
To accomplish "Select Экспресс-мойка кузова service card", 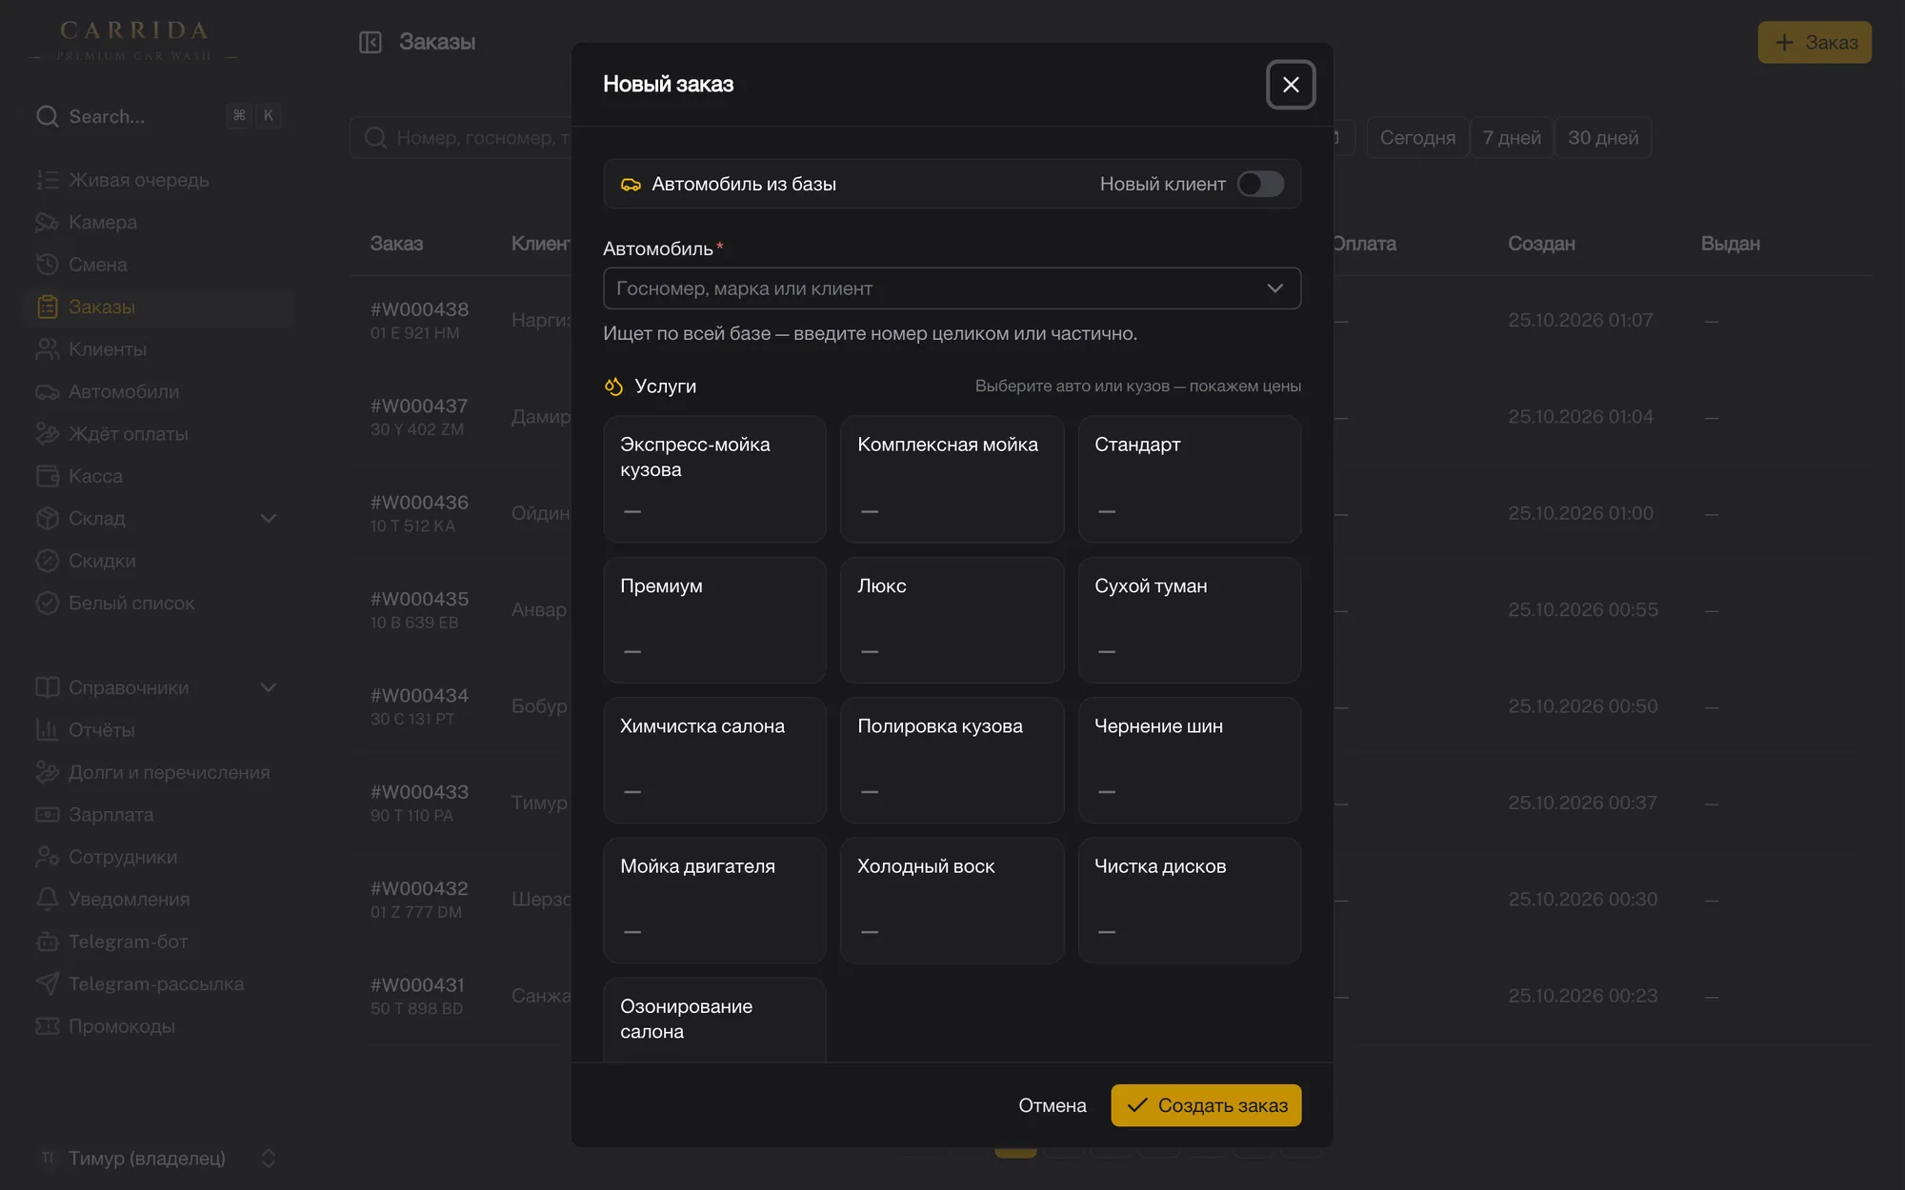I will [x=714, y=479].
